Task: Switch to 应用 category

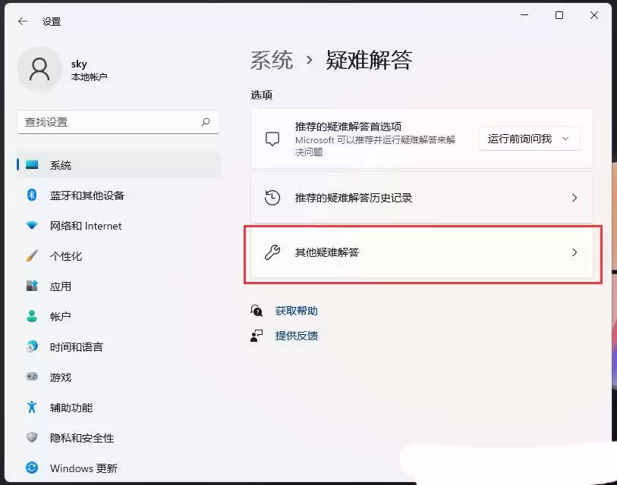Action: point(118,286)
